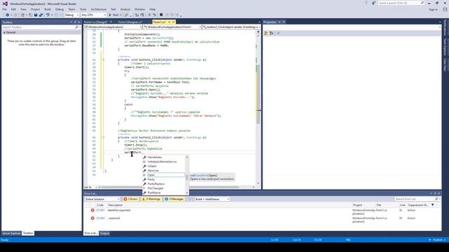Click the Save file toolbar icon
Screen dimensions: 449x252
point(36,15)
